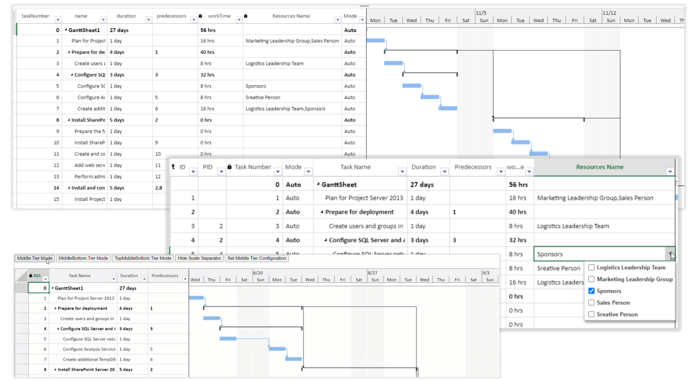This screenshot has width=697, height=381.
Task: Click lock icon on top sheet Resources Name header
Action: pos(246,16)
